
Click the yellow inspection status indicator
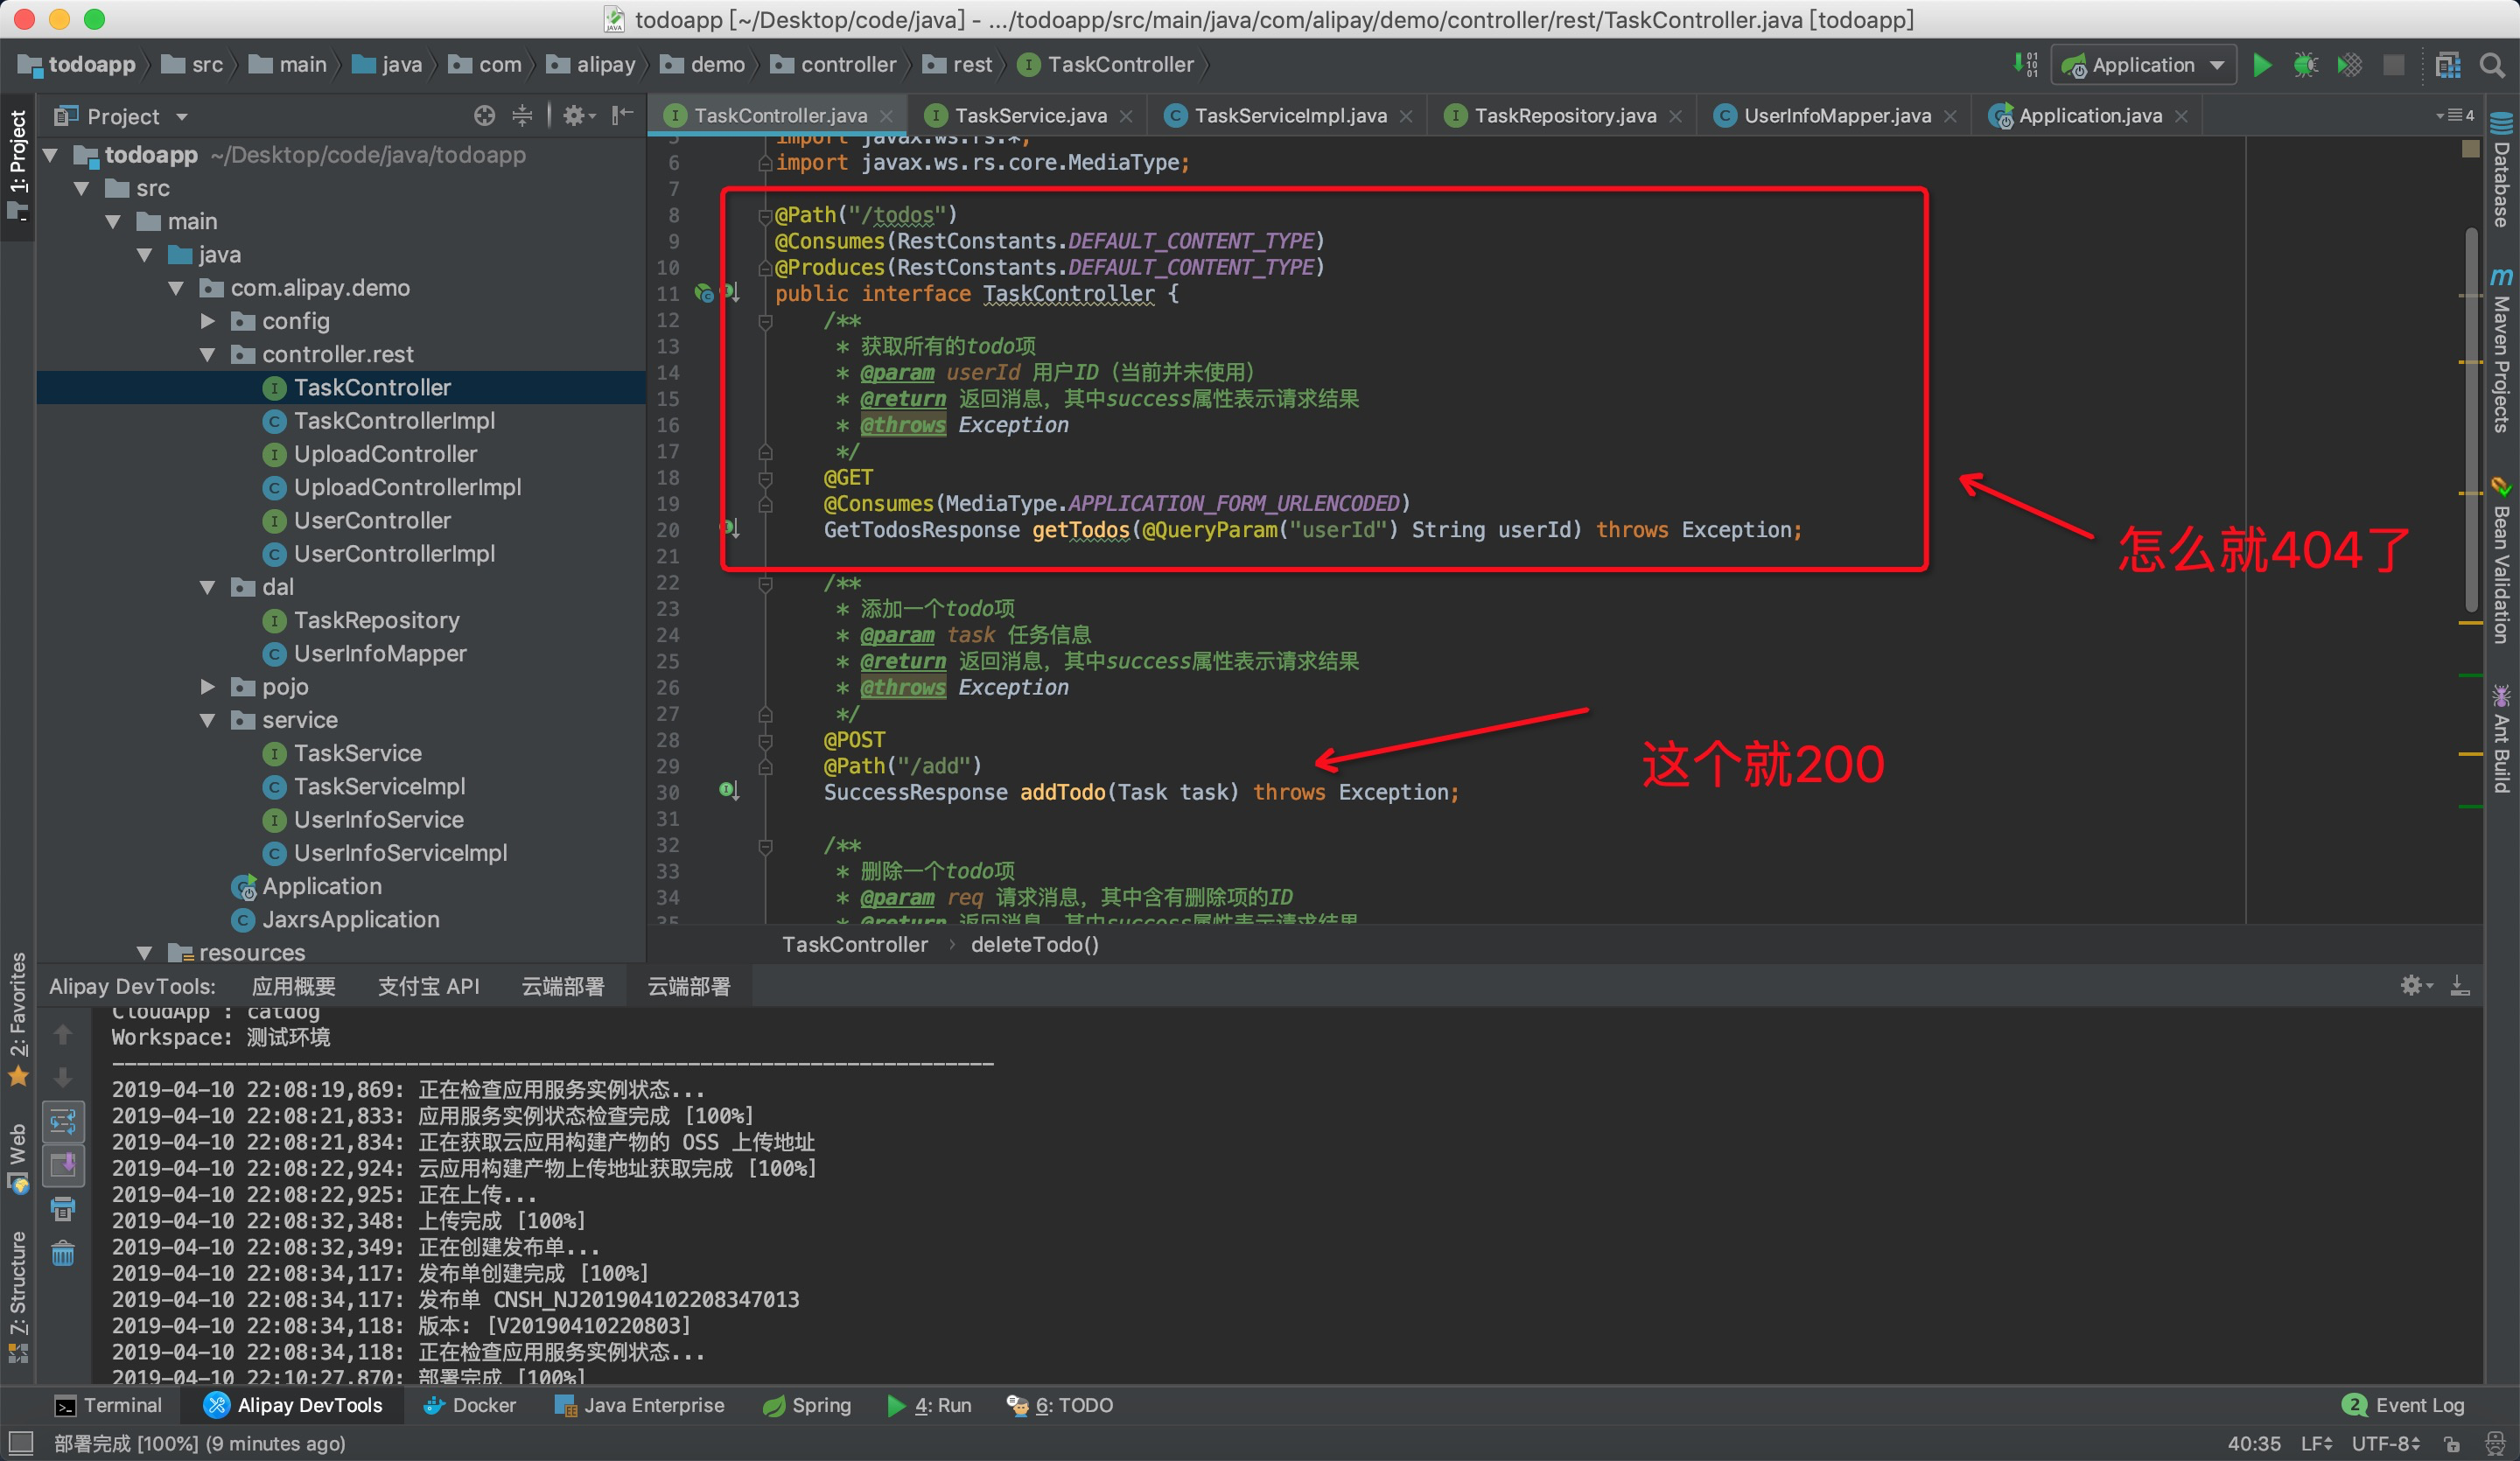coord(2471,149)
